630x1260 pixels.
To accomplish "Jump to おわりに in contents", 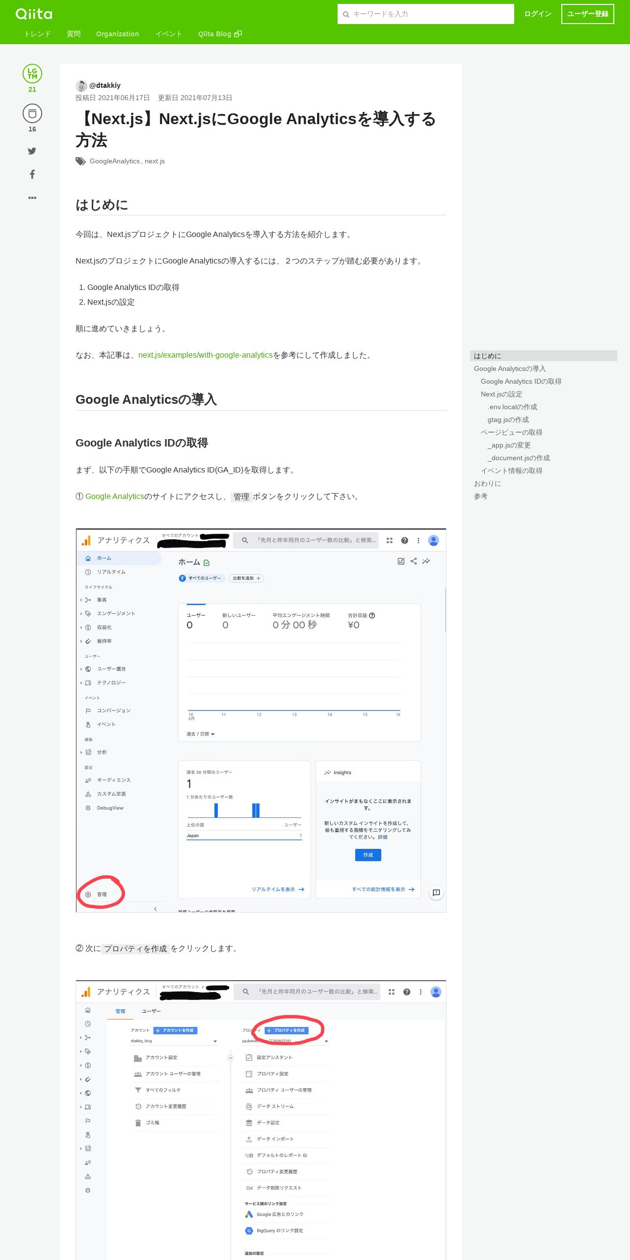I will (x=488, y=484).
